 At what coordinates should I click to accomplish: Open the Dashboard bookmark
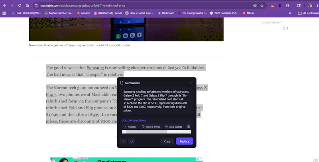pos(166,13)
